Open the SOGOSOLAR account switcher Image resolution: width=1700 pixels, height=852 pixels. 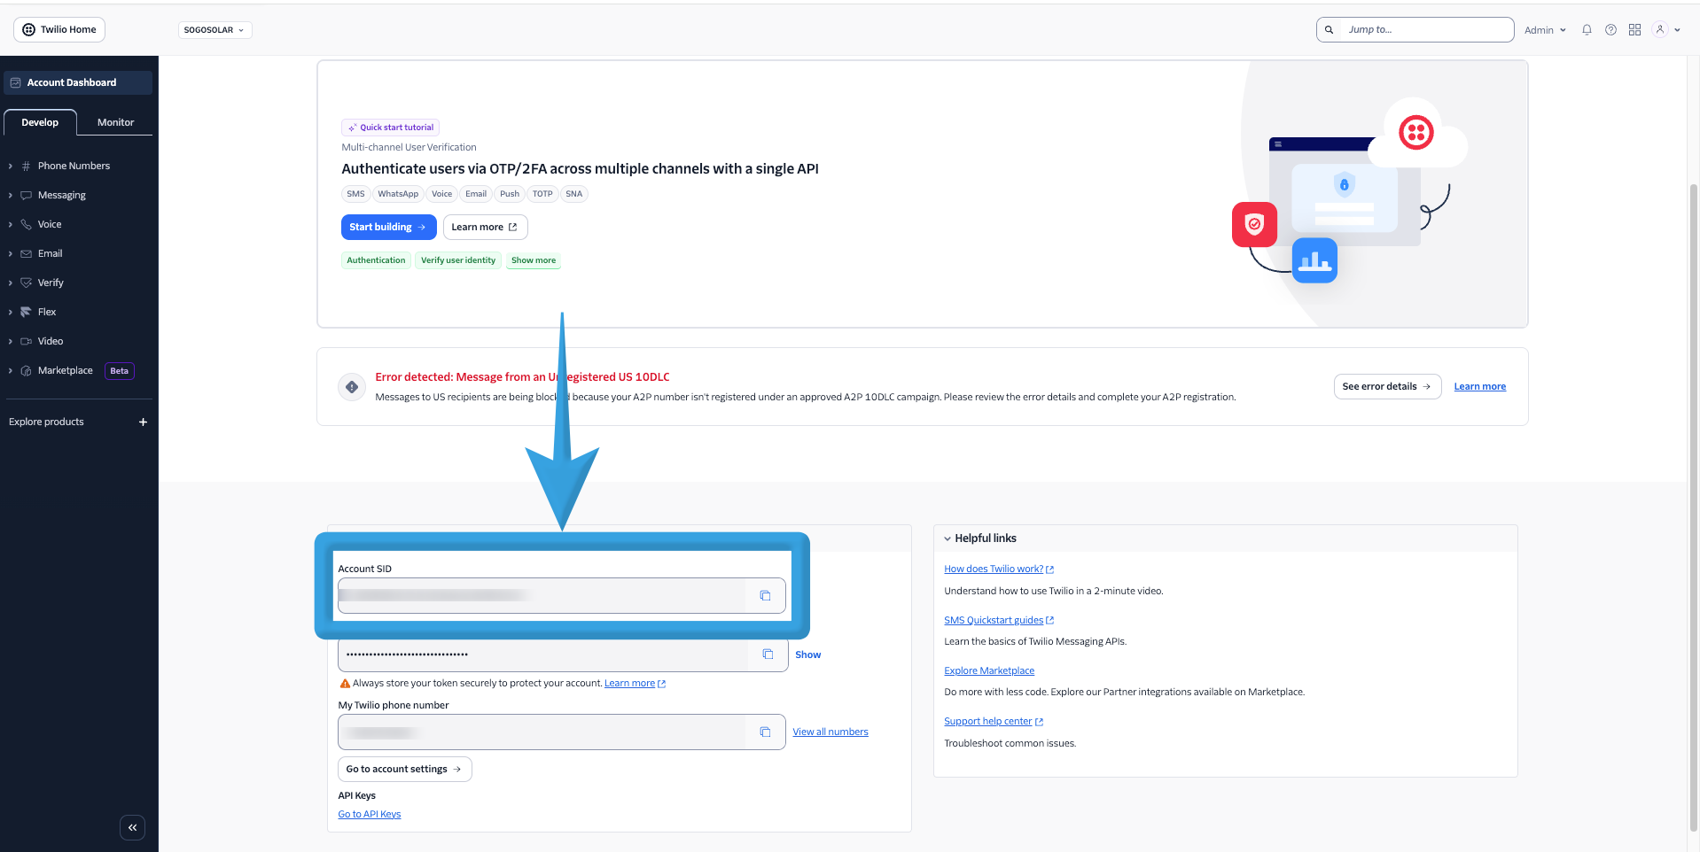tap(214, 29)
